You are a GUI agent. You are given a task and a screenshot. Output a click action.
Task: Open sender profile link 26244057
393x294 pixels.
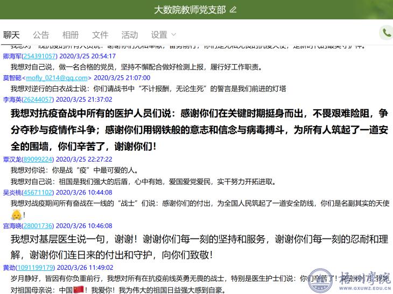(38, 100)
